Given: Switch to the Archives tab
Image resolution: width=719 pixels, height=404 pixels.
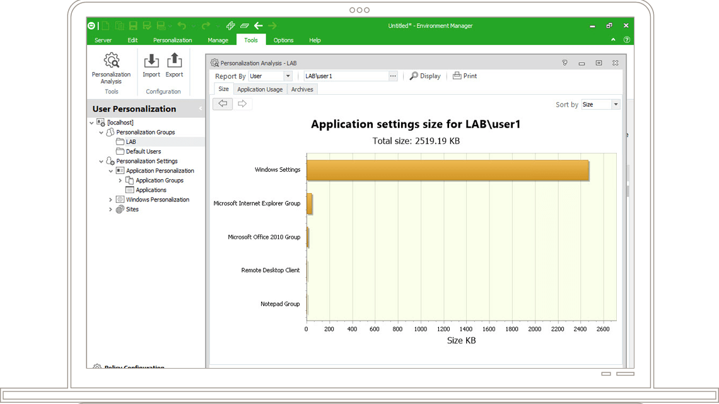Looking at the screenshot, I should [x=302, y=90].
